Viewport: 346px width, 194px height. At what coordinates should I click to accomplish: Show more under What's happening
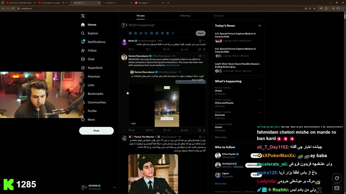point(221,137)
